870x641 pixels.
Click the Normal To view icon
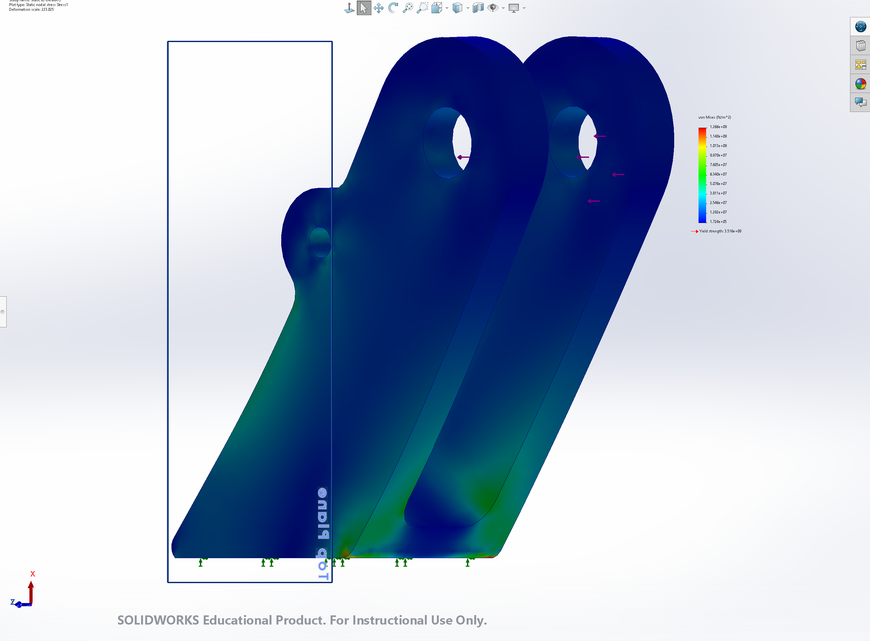pos(349,8)
